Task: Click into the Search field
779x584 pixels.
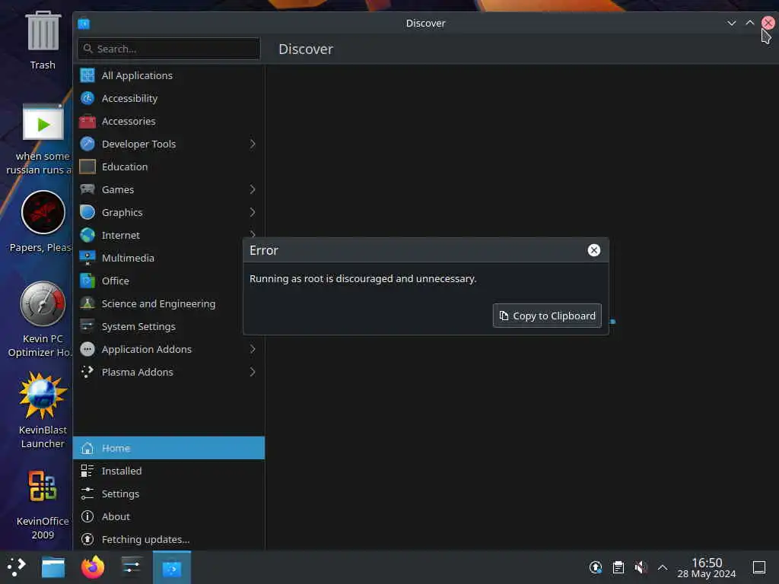Action: (169, 49)
